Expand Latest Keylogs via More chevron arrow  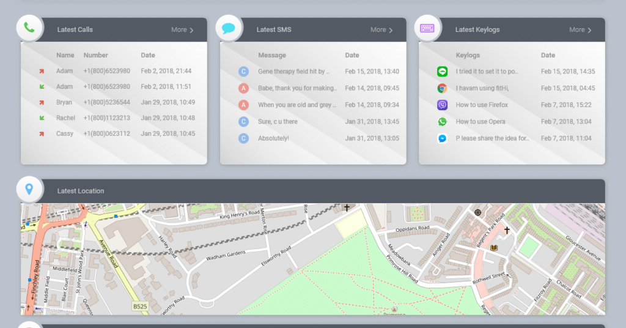[x=590, y=31]
